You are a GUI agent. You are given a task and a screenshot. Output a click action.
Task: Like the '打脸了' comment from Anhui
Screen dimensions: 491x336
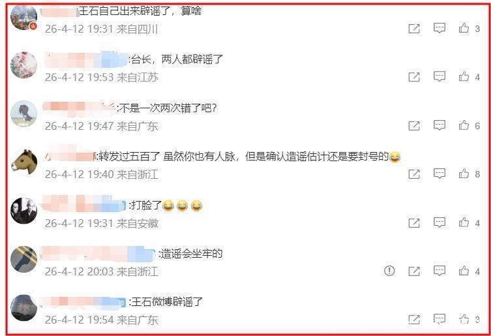(x=464, y=222)
